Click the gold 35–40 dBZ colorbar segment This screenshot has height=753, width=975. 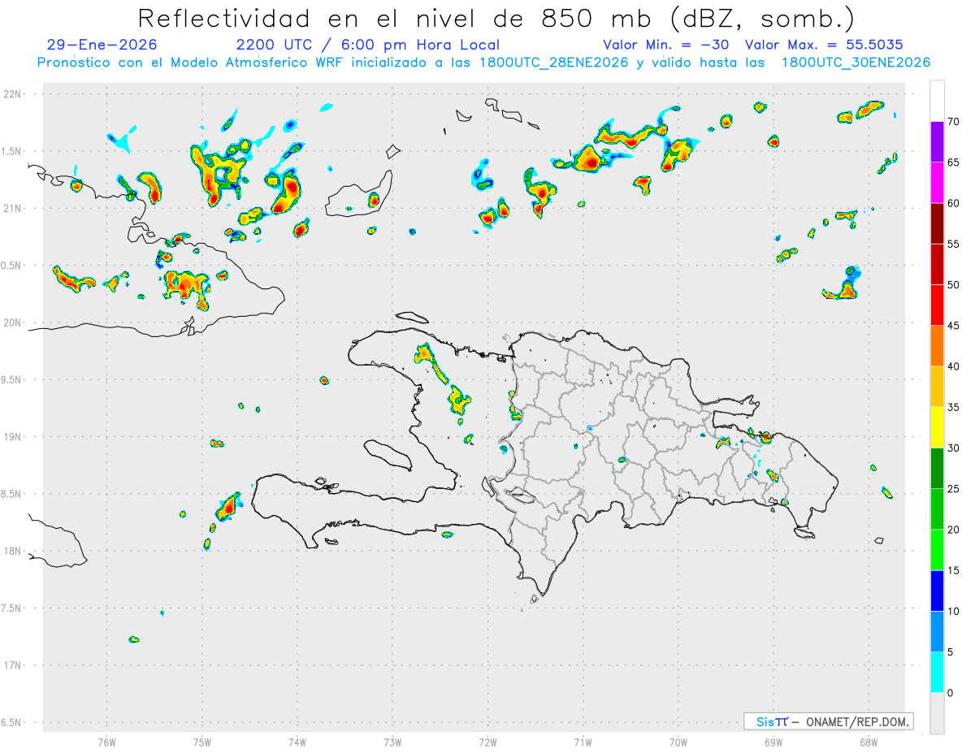click(937, 387)
